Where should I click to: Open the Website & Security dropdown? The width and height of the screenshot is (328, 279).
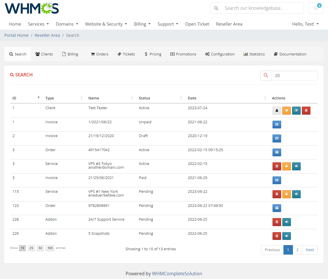tap(106, 24)
